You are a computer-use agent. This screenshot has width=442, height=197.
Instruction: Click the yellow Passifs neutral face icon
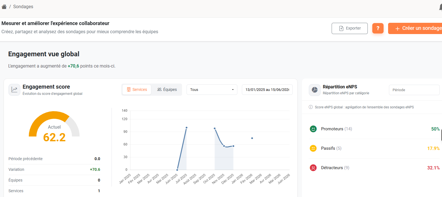click(x=313, y=148)
